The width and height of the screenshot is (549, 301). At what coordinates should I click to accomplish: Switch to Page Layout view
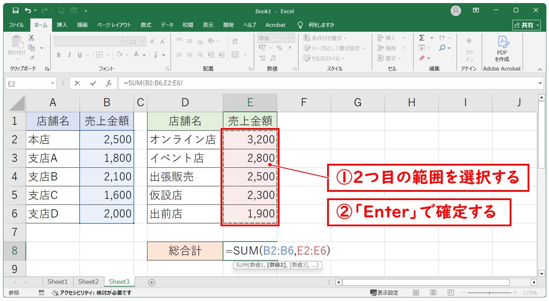pyautogui.click(x=433, y=293)
